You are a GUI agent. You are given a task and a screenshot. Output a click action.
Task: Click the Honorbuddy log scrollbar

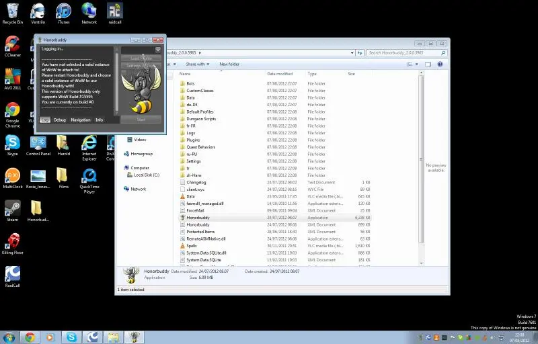116,82
